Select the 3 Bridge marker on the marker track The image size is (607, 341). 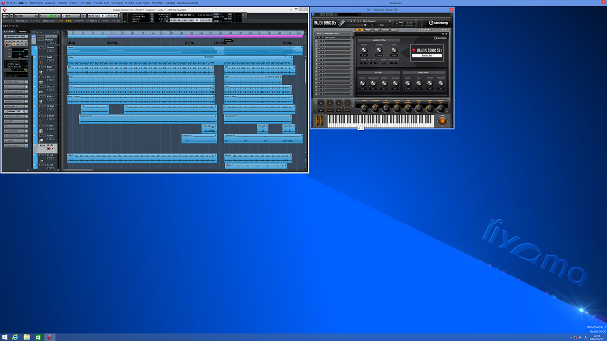coord(189,43)
